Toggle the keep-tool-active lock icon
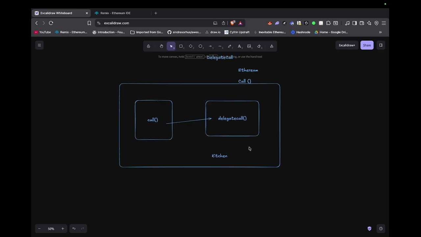 tap(148, 46)
